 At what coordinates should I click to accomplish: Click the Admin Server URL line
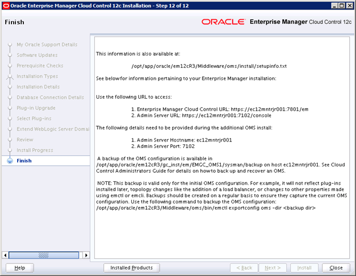(x=201, y=115)
